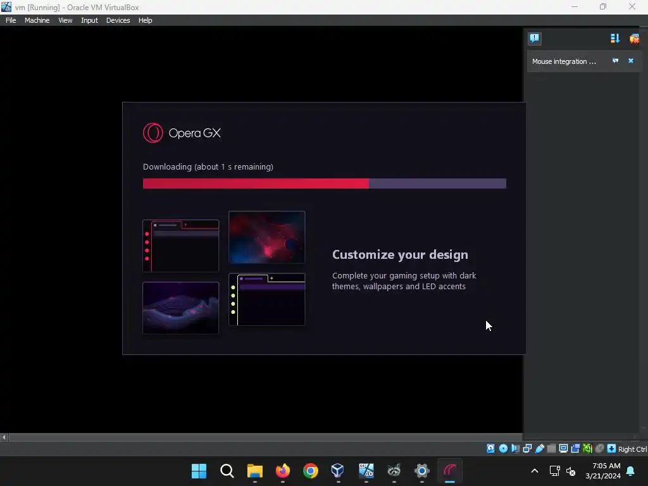Close the Mouse integration notification

point(631,61)
